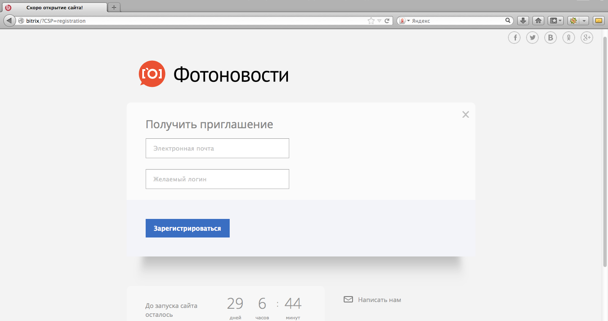The image size is (608, 321).
Task: Open the Google Plus social icon
Action: [587, 38]
